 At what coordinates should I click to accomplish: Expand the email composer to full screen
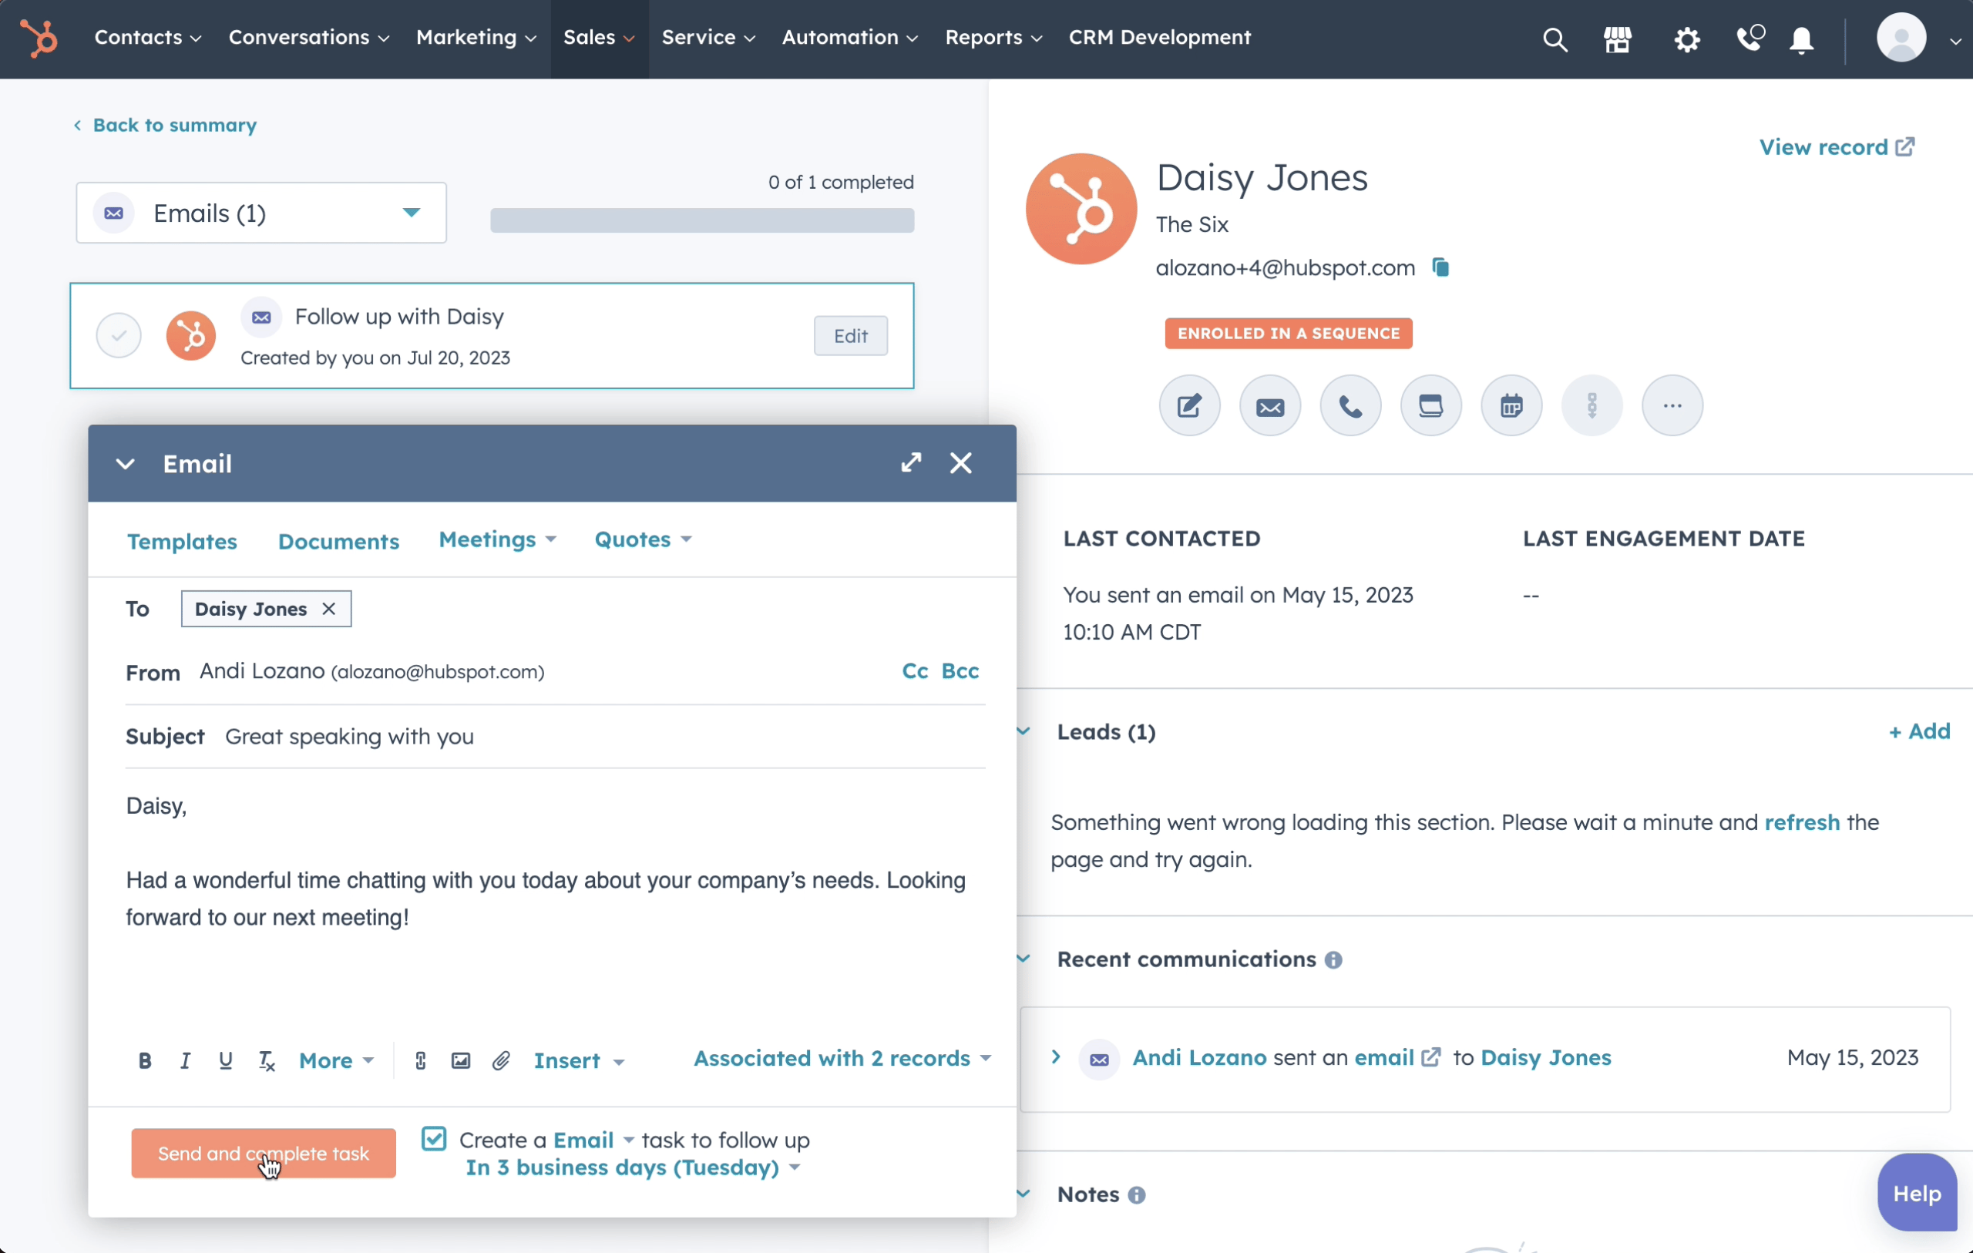click(x=910, y=463)
